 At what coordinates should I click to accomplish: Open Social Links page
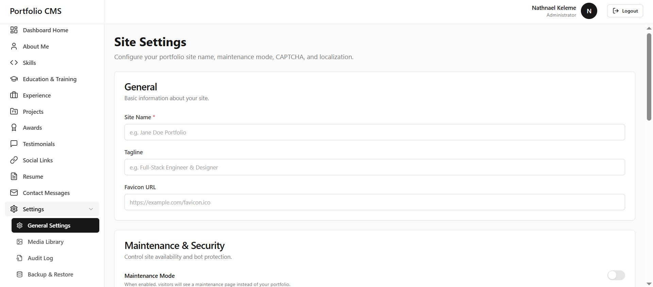pyautogui.click(x=52, y=160)
